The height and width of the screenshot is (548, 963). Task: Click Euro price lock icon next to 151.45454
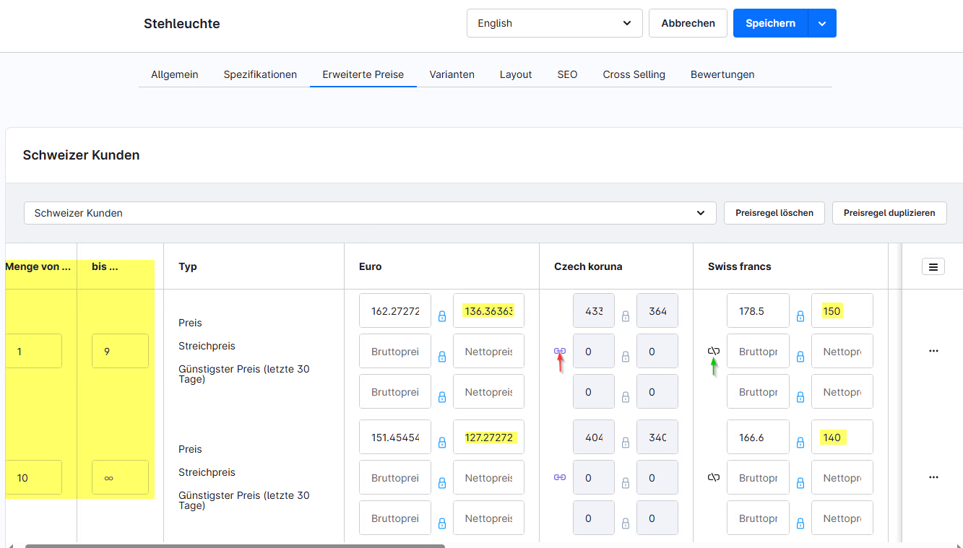[x=442, y=443]
